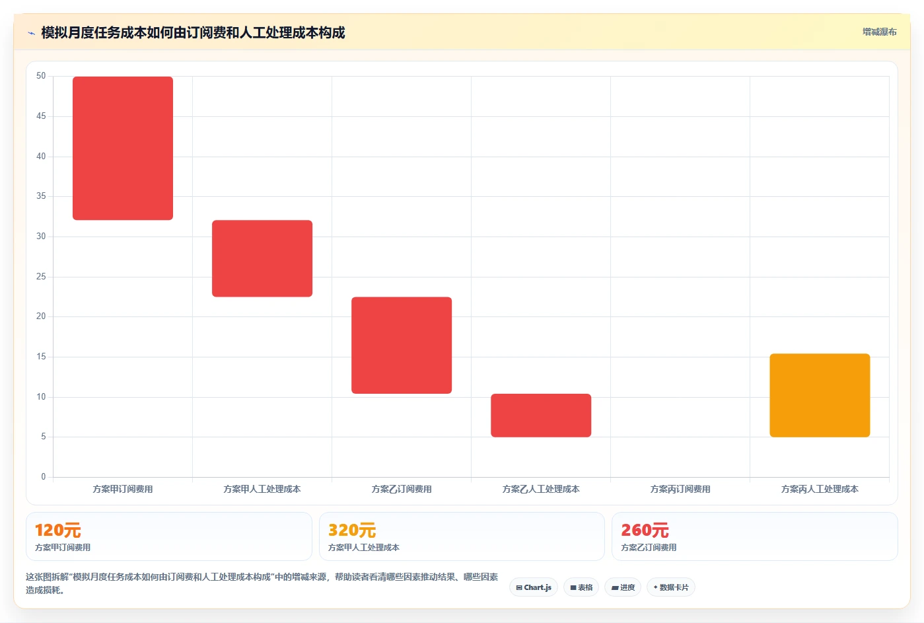The image size is (924, 623).
Task: Click the chart title 模拟月度任务成本如何由订阅费和人工处理成本构成
Action: point(193,32)
